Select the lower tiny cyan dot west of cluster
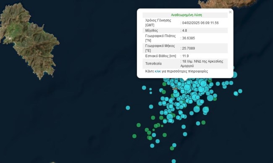 pyautogui.click(x=151, y=93)
